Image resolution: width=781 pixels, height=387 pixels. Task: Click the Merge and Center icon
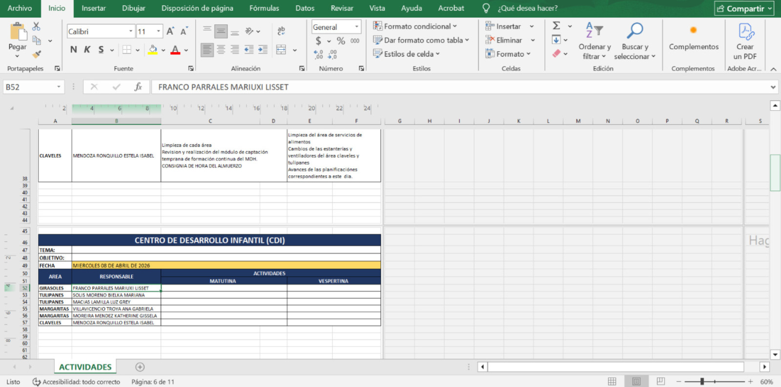(x=281, y=50)
